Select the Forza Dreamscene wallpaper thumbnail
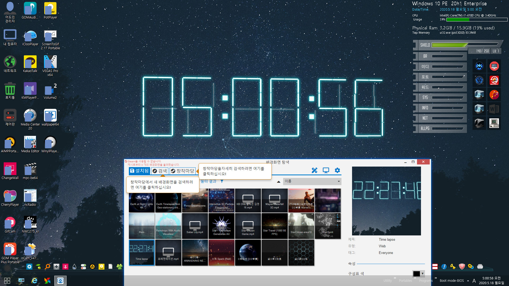Image resolution: width=509 pixels, height=286 pixels. [195, 200]
